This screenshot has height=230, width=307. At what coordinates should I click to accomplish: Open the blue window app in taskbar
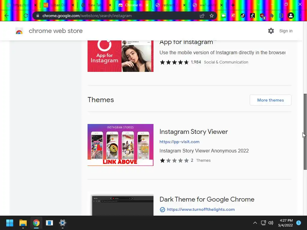[49, 223]
